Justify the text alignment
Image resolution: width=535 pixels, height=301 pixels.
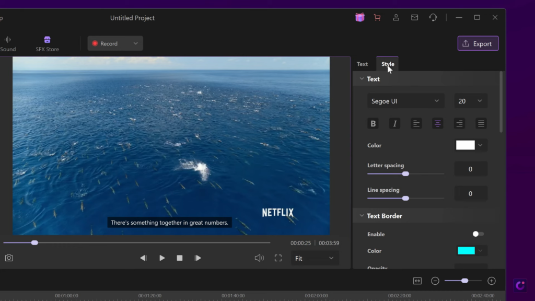(481, 123)
